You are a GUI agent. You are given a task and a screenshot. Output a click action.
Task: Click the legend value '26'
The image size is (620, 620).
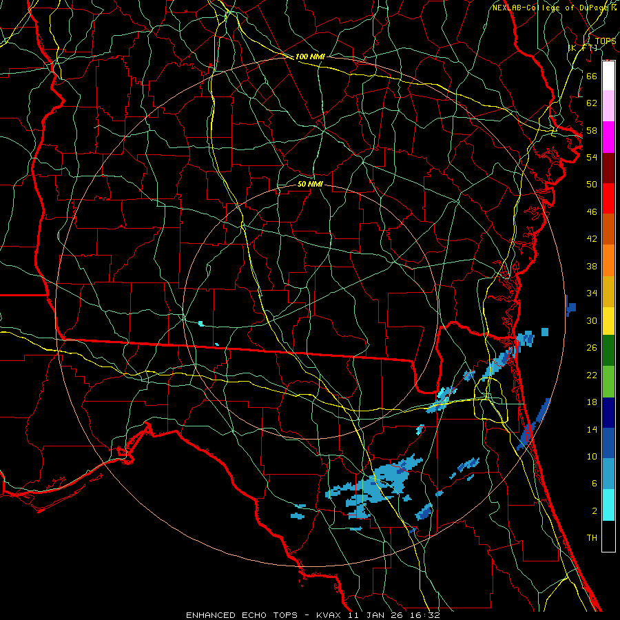tap(592, 348)
